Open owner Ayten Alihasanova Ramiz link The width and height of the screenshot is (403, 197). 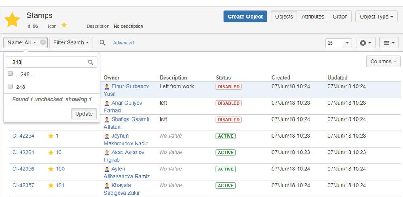(x=127, y=172)
